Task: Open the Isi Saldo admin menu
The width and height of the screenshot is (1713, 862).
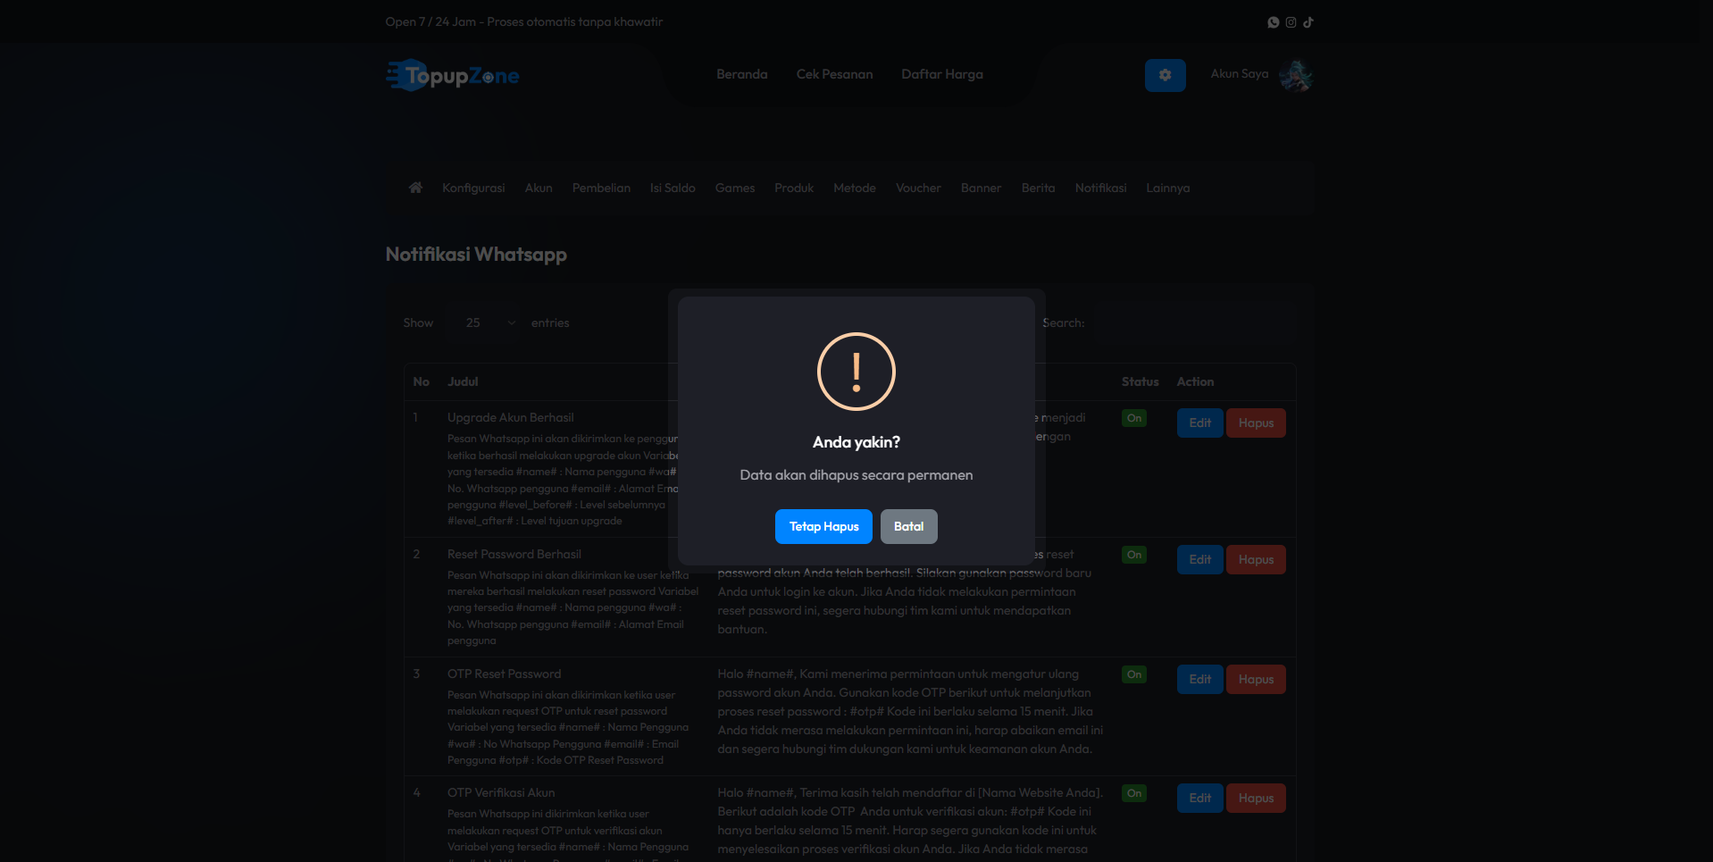Action: click(x=673, y=188)
